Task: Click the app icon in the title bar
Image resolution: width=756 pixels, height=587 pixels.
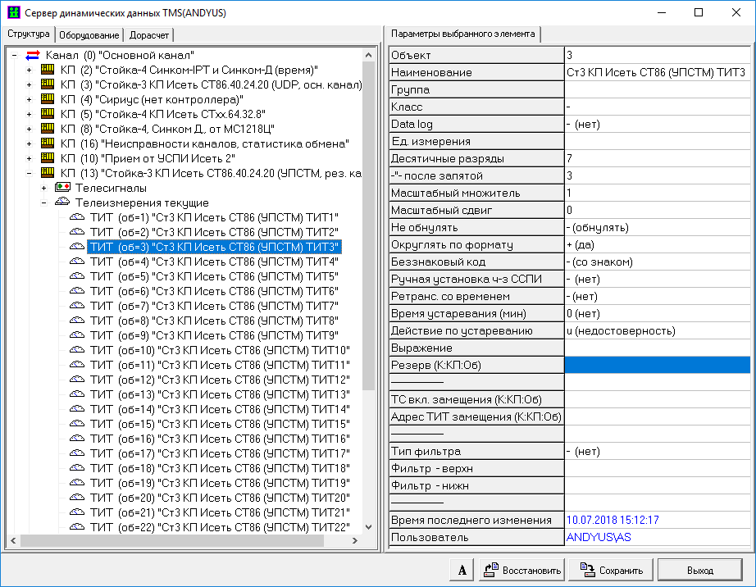Action: coord(11,12)
